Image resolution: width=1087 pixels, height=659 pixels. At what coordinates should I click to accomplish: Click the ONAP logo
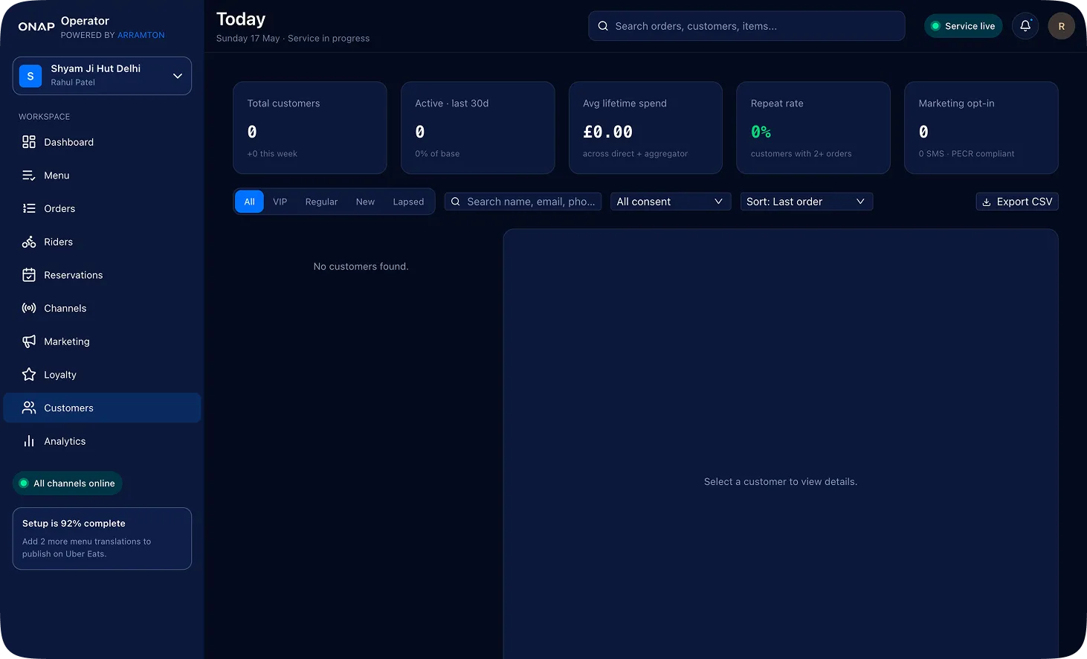coord(36,27)
